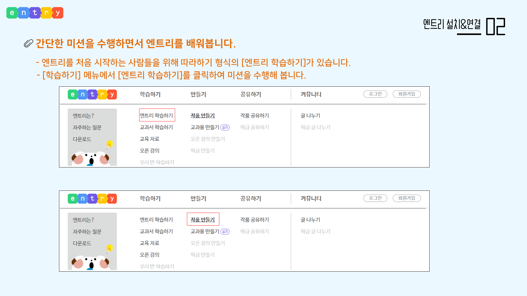Select 학급 공유하기 in lower screenshot
This screenshot has width=527, height=296.
[255, 231]
